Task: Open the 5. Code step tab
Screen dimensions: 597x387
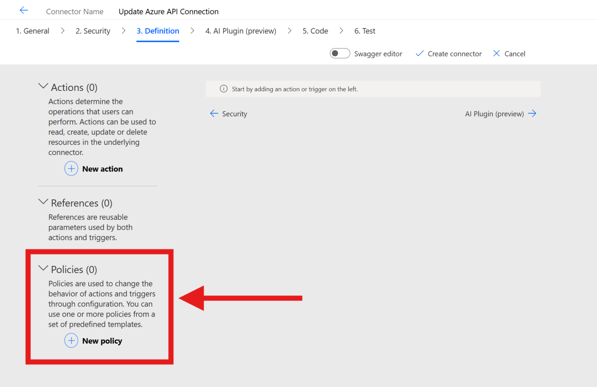Action: click(x=315, y=31)
